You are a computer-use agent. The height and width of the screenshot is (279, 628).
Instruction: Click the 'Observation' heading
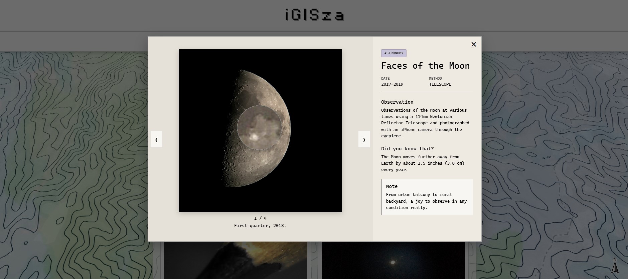[x=397, y=102]
